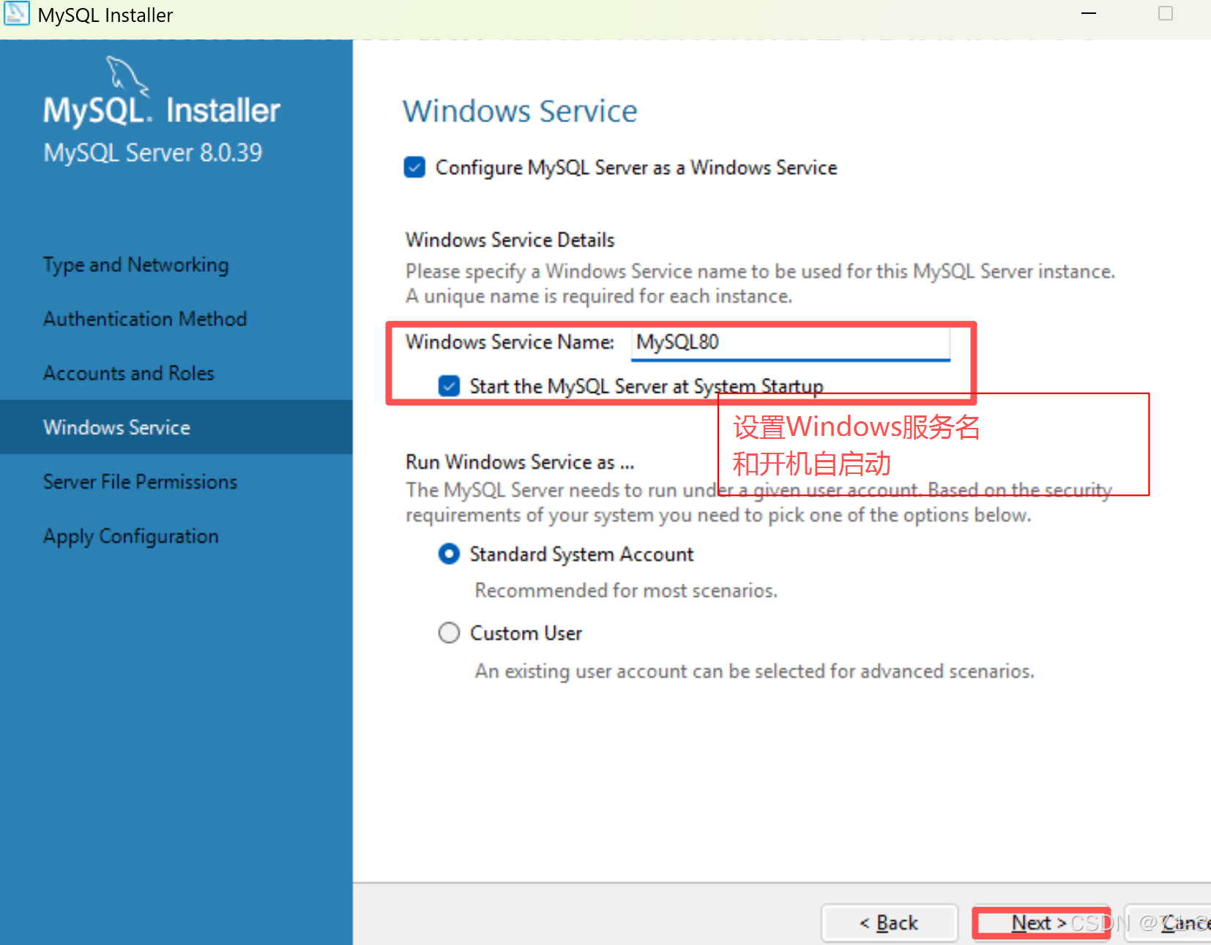
Task: Click the Windows Service Details label
Action: pyautogui.click(x=510, y=240)
